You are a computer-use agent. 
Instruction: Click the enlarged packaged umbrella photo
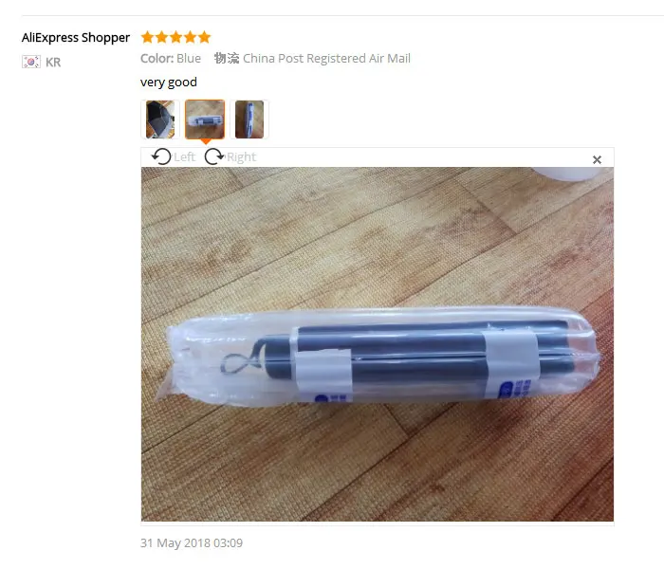(x=378, y=344)
